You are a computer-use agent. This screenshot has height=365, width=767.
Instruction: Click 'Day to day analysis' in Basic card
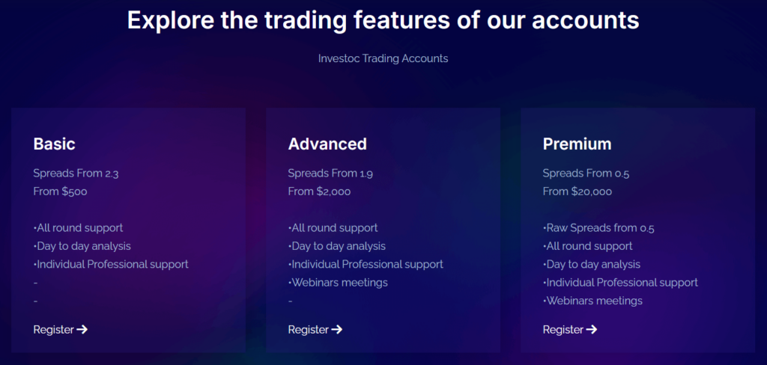tap(82, 246)
